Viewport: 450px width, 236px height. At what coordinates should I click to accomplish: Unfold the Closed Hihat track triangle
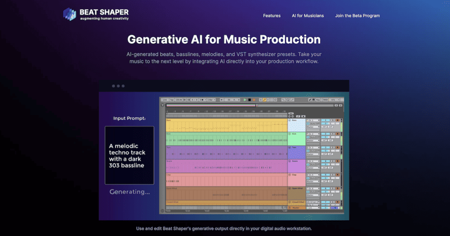290,202
